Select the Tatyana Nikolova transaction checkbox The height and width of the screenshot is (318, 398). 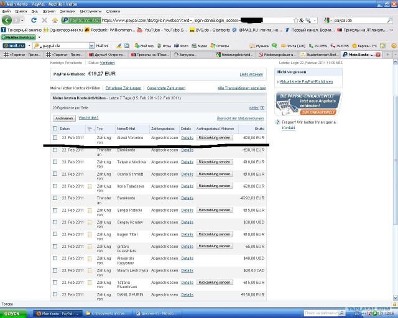[x=55, y=161]
